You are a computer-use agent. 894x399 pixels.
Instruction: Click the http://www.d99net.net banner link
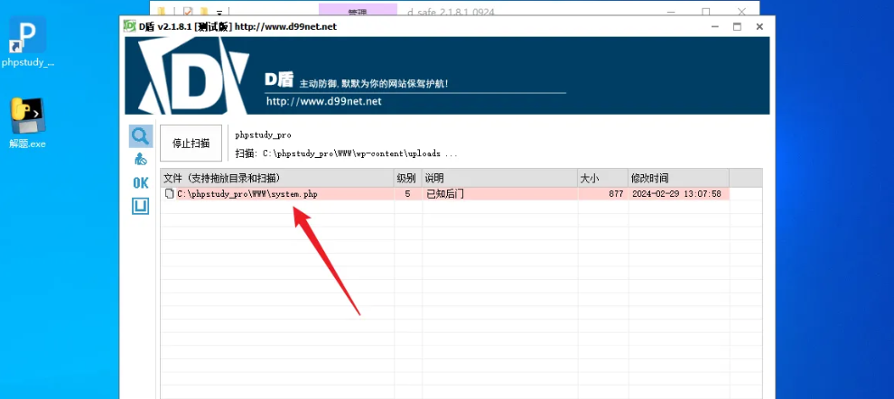point(324,102)
